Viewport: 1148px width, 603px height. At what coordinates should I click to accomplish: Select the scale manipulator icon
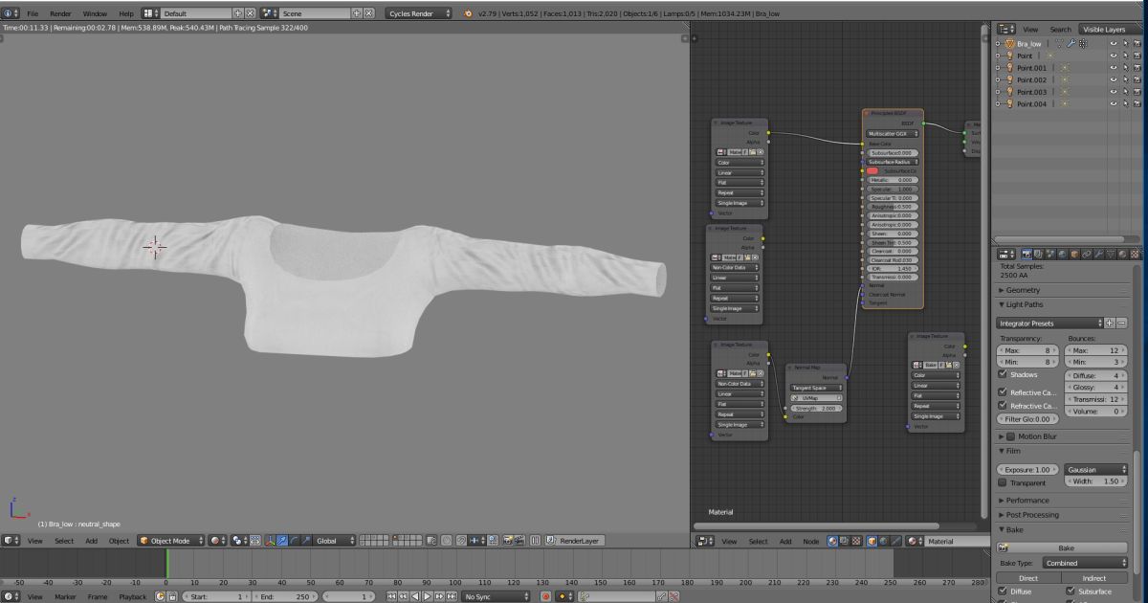305,541
